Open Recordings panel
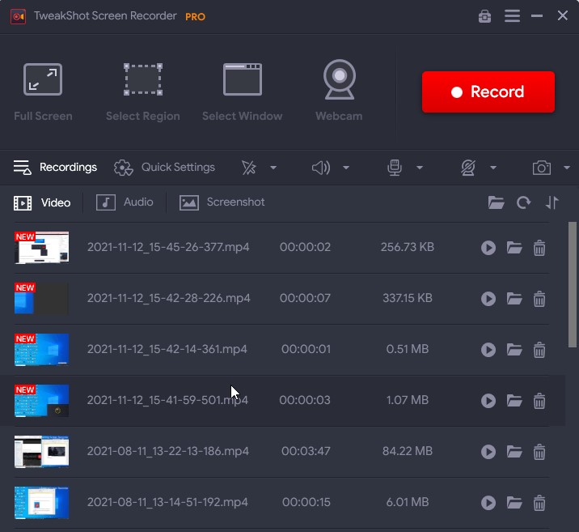 click(55, 168)
